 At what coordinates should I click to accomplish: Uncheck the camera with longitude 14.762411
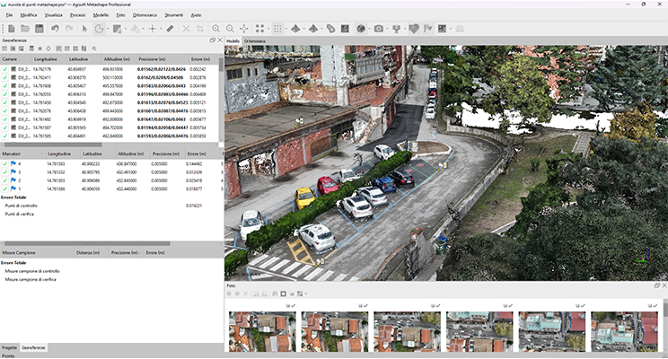(x=4, y=77)
